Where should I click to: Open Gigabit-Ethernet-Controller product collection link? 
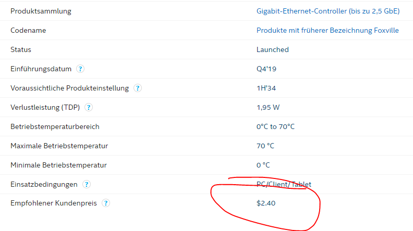pyautogui.click(x=328, y=11)
